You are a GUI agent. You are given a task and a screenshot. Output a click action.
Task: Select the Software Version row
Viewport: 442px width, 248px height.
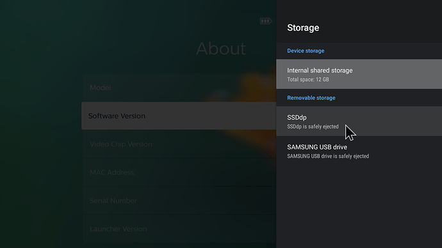pos(179,116)
